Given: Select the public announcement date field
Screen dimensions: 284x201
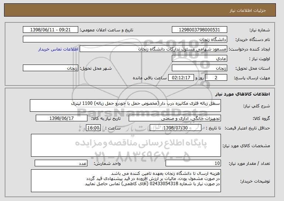Looking at the screenshot, I should pyautogui.click(x=51, y=30).
